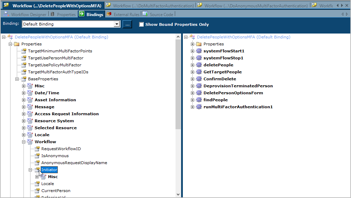The height and width of the screenshot is (198, 351).
Task: Click the ellipsis button beside Binding
Action: coord(127,24)
